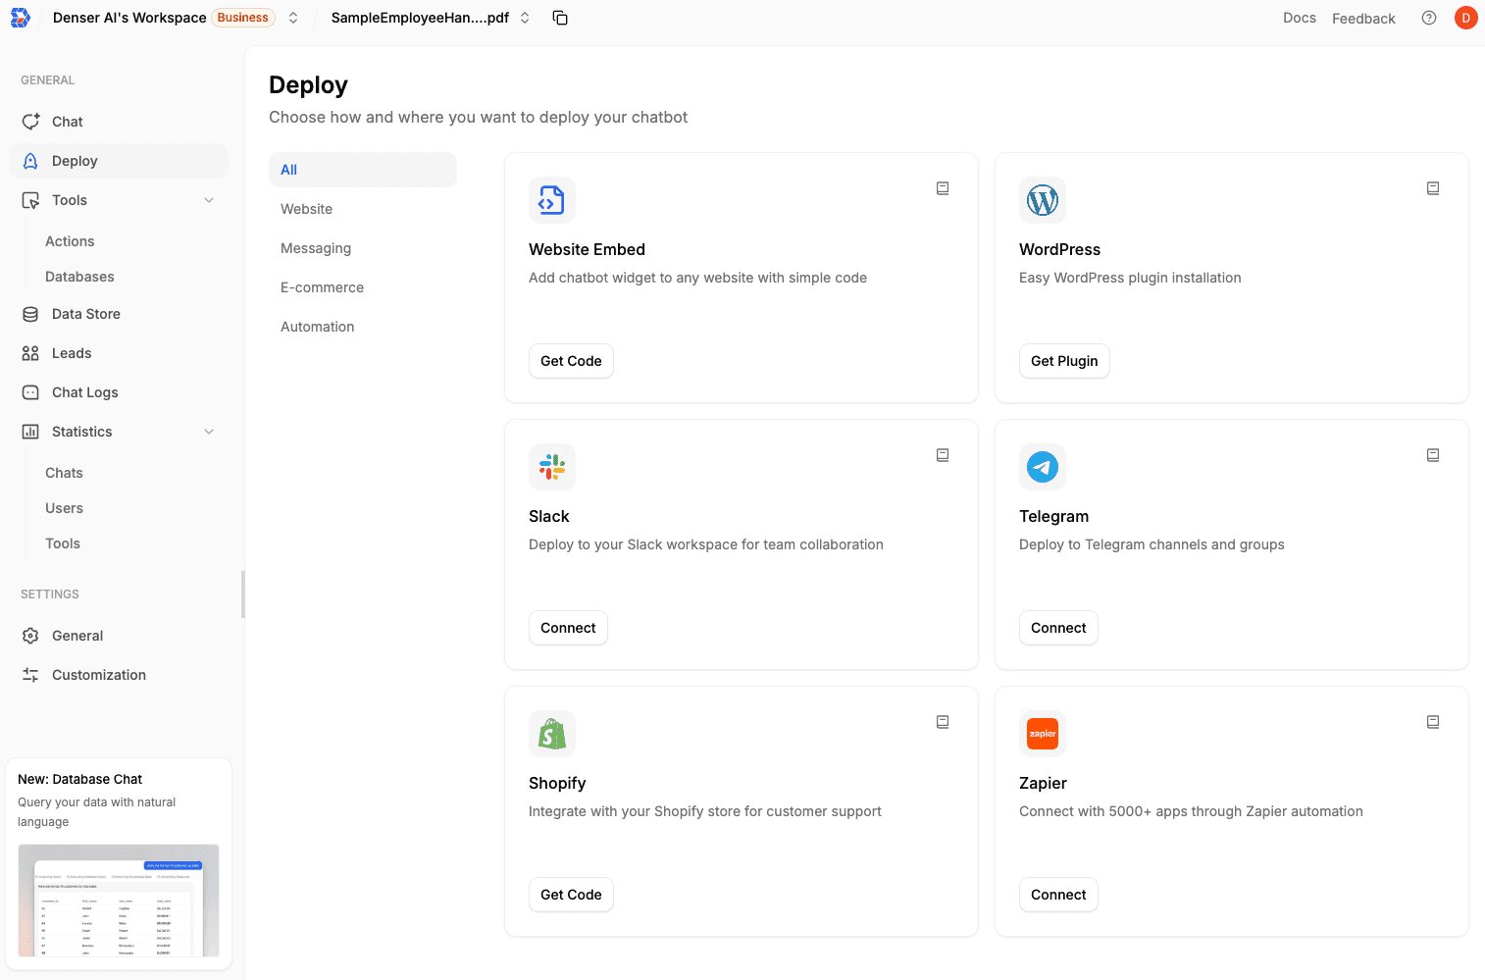Open the Feedback link
The image size is (1485, 980).
click(x=1363, y=18)
